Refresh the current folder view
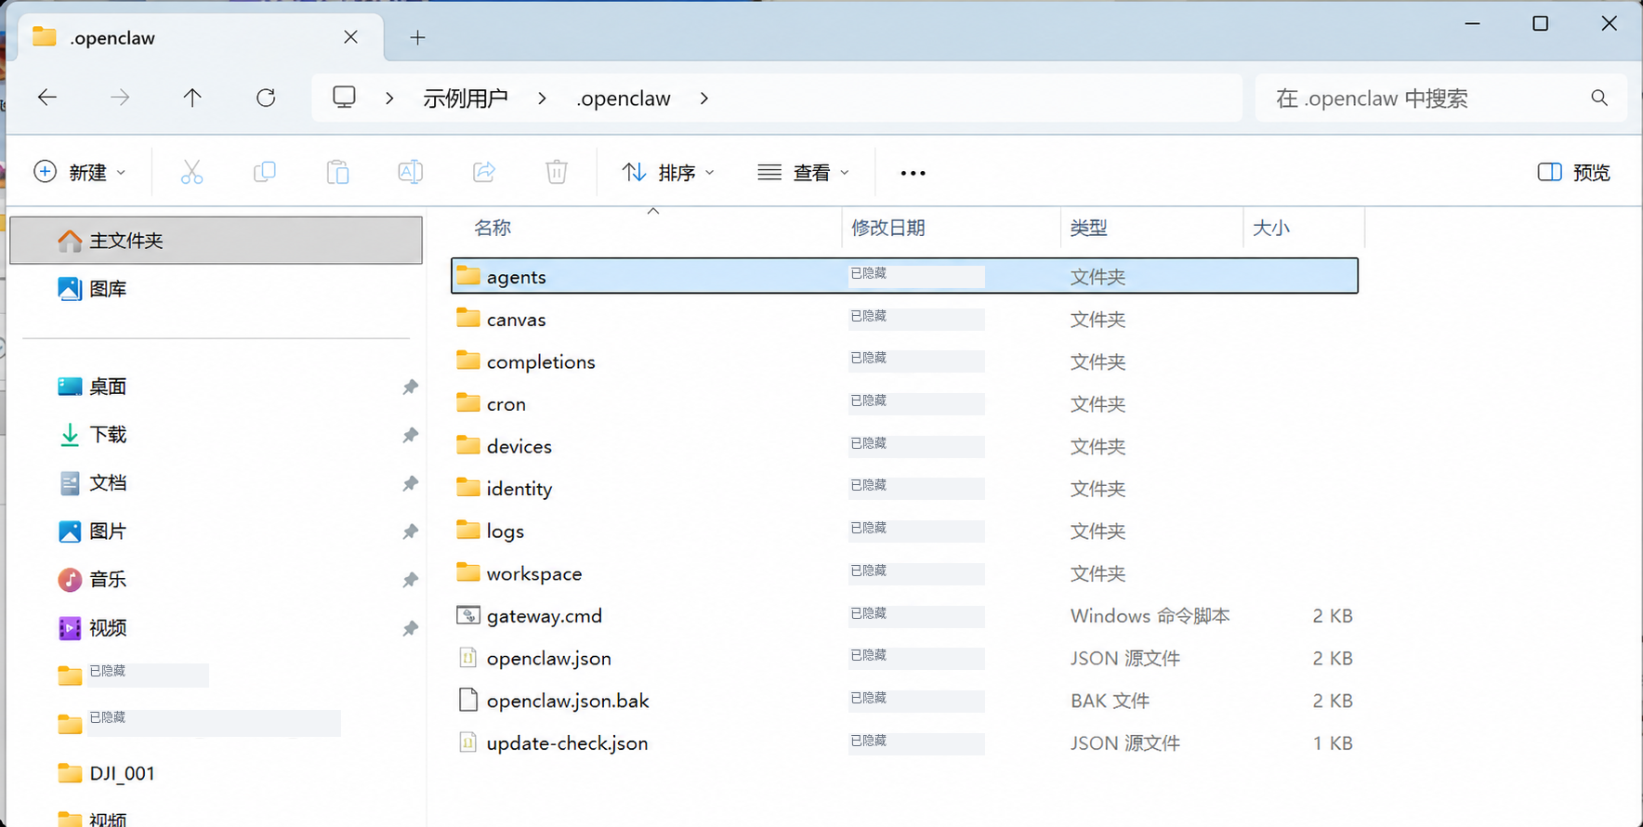1643x827 pixels. 266,98
